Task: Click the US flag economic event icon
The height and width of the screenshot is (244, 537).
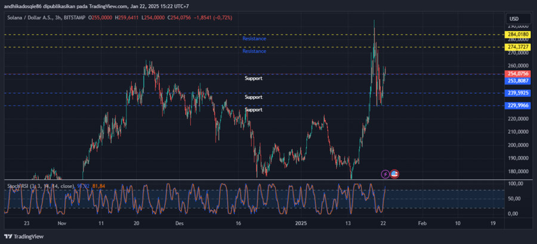Action: 394,174
